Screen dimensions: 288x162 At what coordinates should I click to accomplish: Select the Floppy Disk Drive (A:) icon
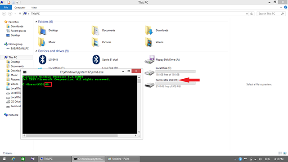[149, 59]
